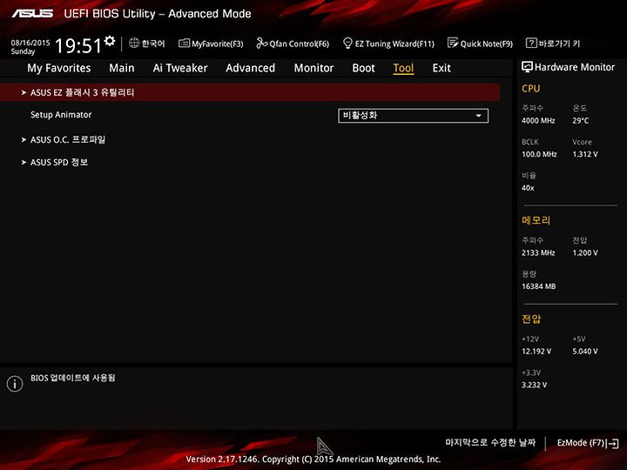Click +12V reading 12.192 V
The height and width of the screenshot is (470, 627).
click(x=536, y=352)
